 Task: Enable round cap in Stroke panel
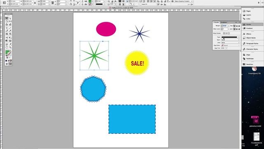[237, 26]
